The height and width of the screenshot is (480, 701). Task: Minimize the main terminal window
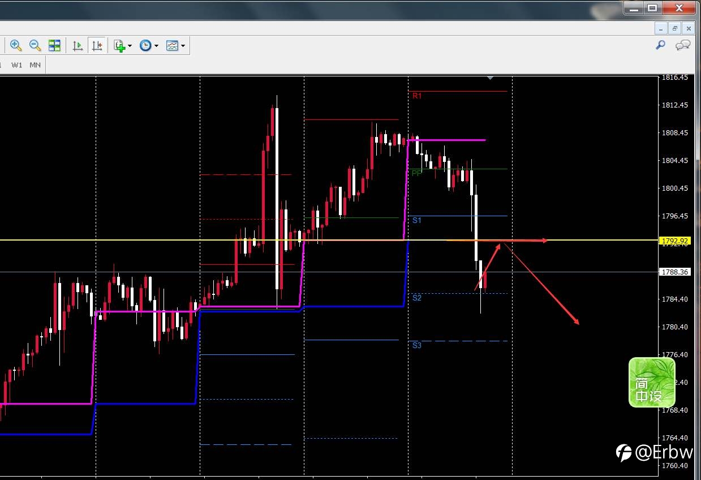pos(634,7)
